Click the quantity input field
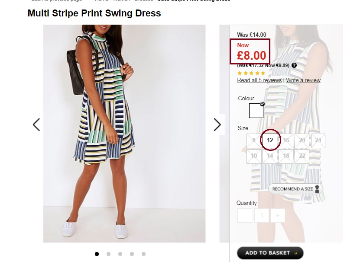This screenshot has width=357, height=262. pos(261,215)
